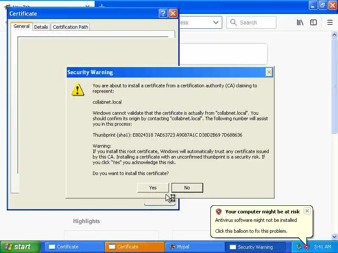Dismiss the antivirus balloon notification
Screen dimensions: 338x253
coord(307,211)
